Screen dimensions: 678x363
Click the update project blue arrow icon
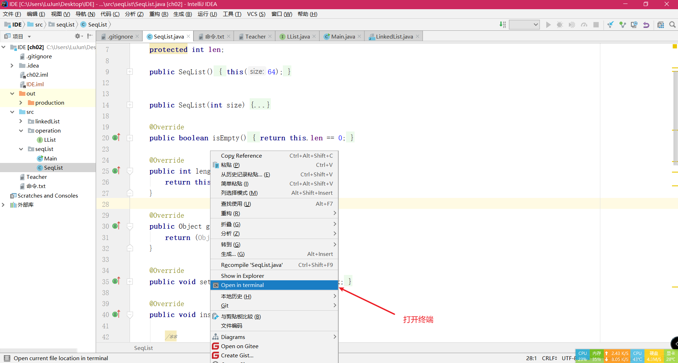611,24
